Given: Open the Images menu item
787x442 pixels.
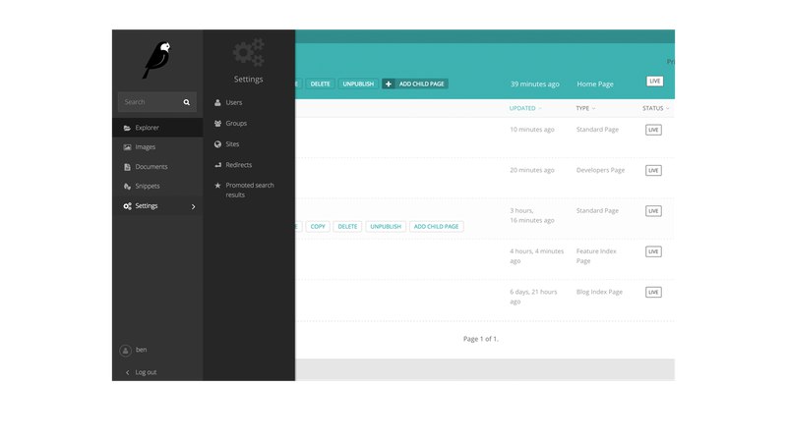Looking at the screenshot, I should click(x=157, y=147).
